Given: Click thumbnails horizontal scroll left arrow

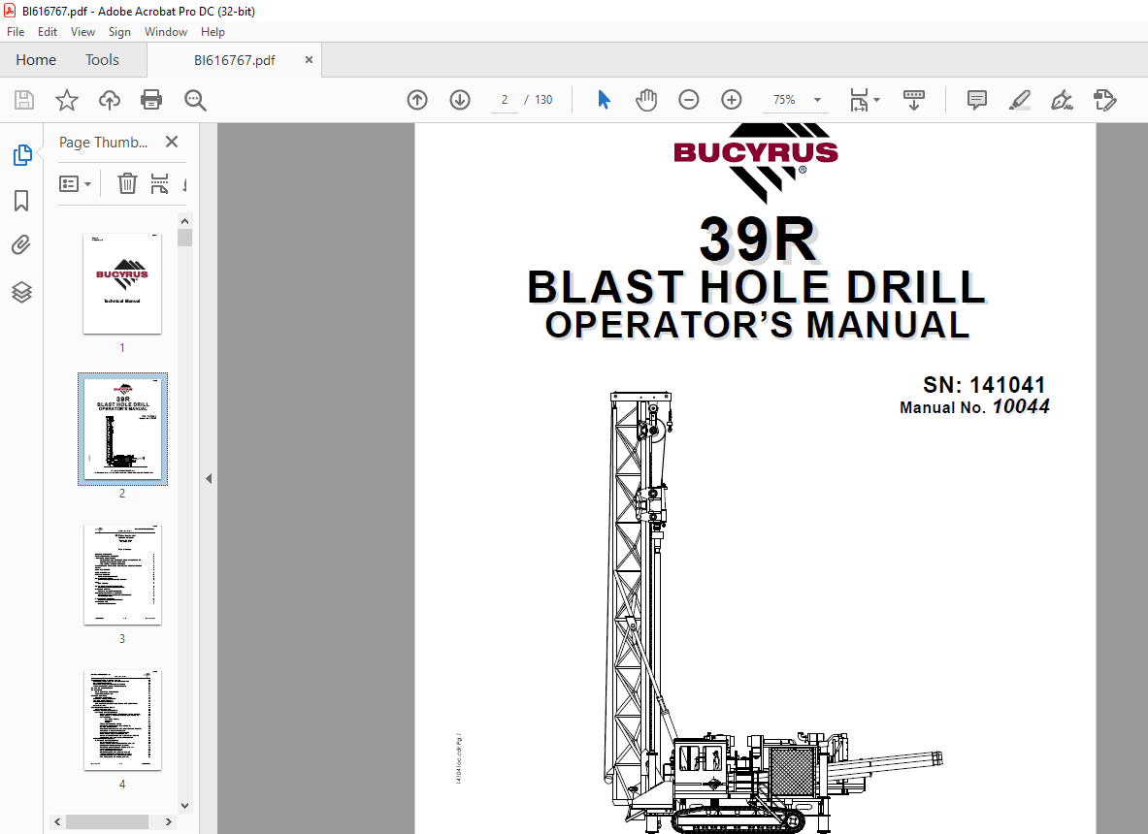Looking at the screenshot, I should coord(58,821).
